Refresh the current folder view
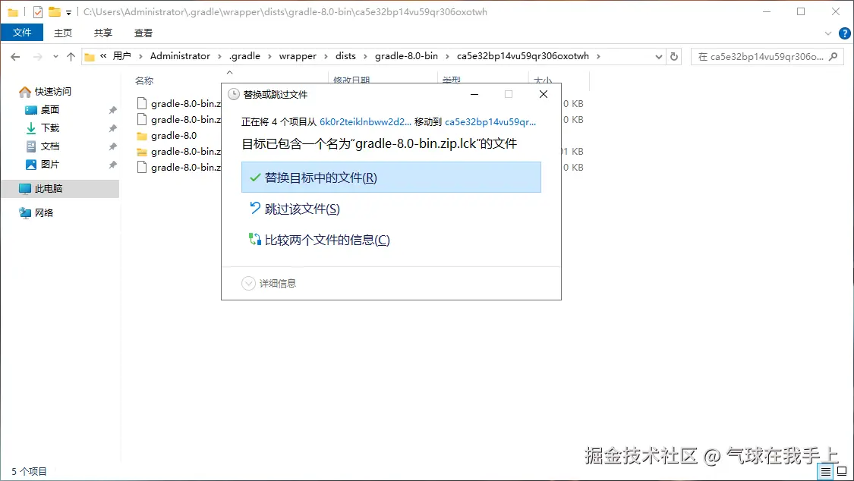854x481 pixels. [x=674, y=56]
